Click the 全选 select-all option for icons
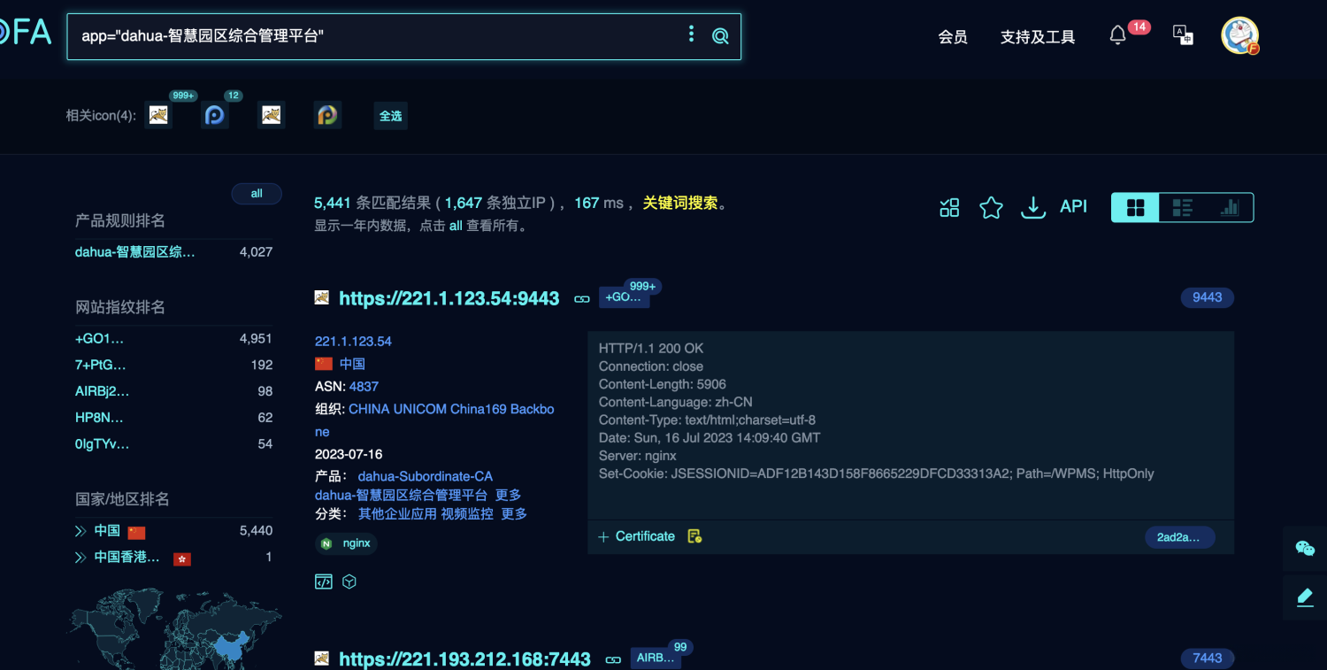The width and height of the screenshot is (1327, 670). tap(390, 116)
